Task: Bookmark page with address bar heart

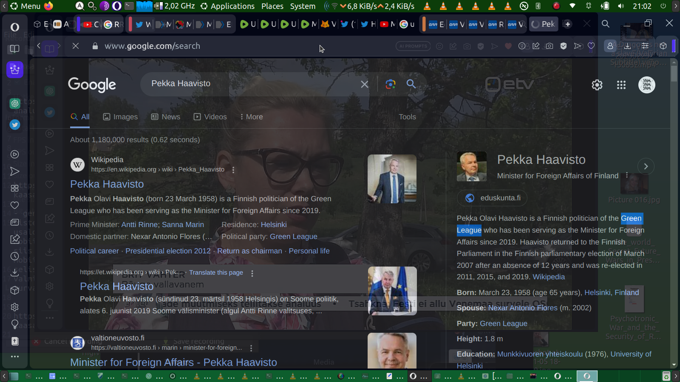Action: click(591, 46)
